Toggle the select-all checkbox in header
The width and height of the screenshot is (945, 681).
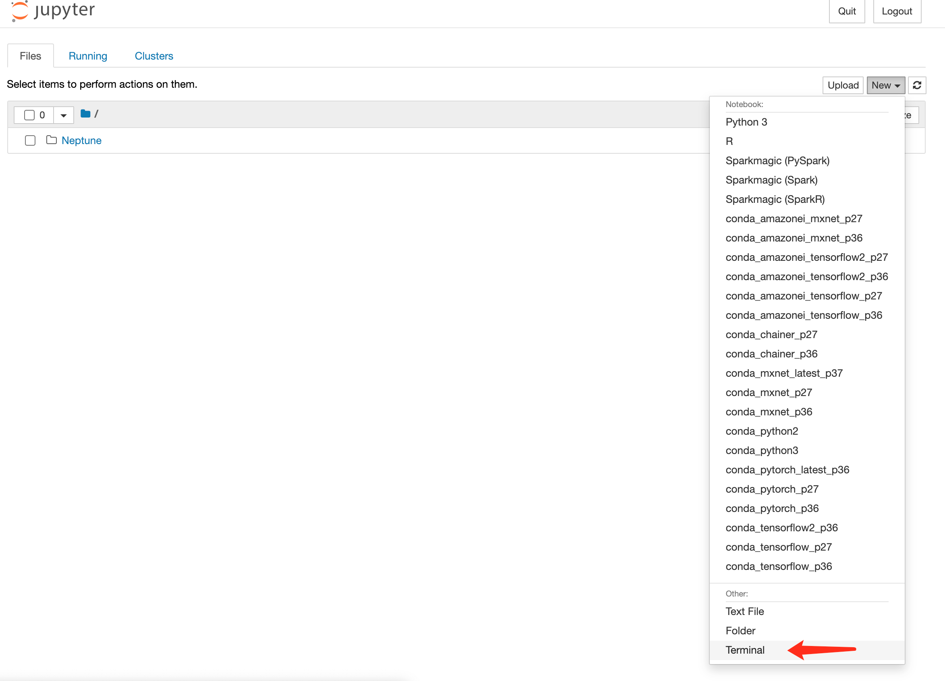click(x=29, y=115)
